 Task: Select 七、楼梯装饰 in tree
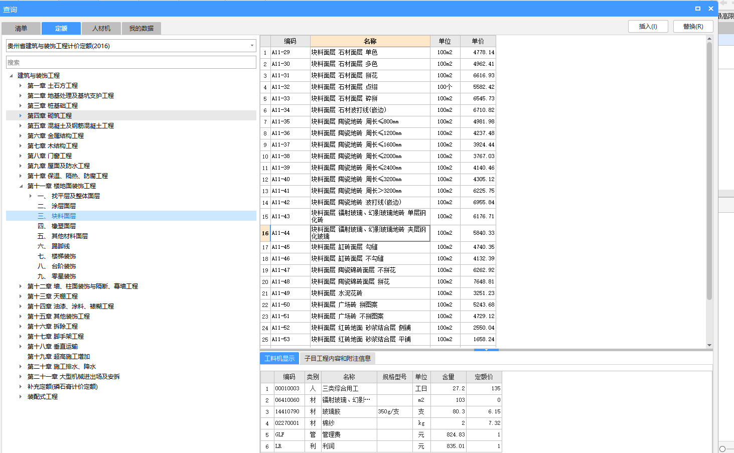(x=57, y=256)
